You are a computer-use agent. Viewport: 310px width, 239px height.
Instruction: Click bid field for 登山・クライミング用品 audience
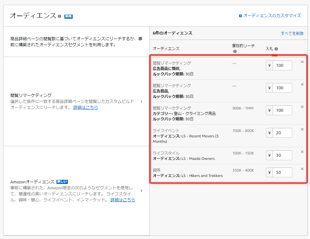[x=282, y=110]
